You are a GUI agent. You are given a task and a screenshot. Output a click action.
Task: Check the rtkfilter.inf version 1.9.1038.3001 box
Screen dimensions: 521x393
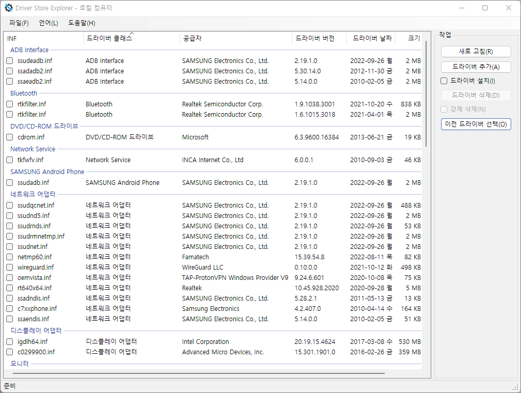10,104
